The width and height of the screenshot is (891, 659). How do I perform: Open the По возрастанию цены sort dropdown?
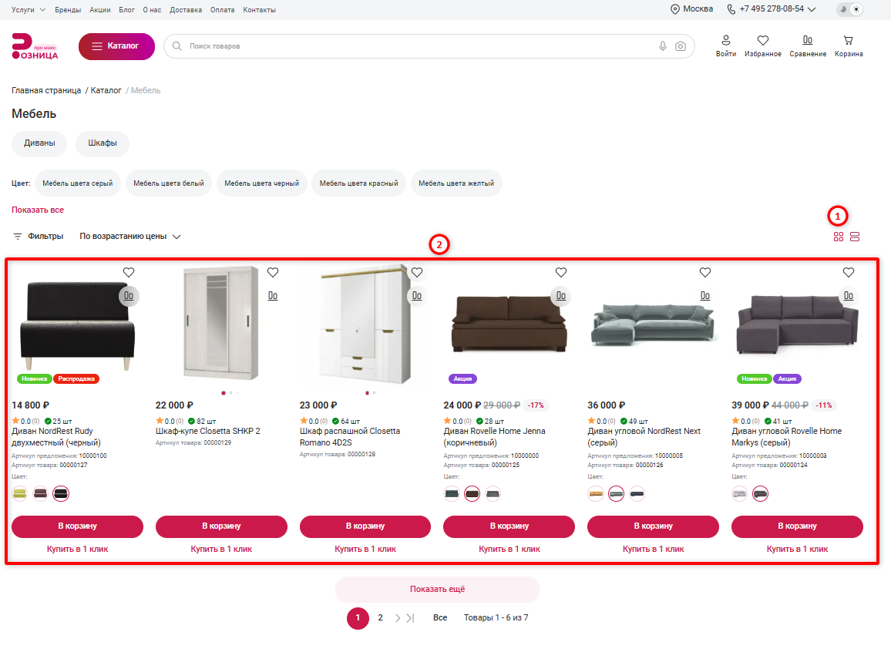click(130, 237)
